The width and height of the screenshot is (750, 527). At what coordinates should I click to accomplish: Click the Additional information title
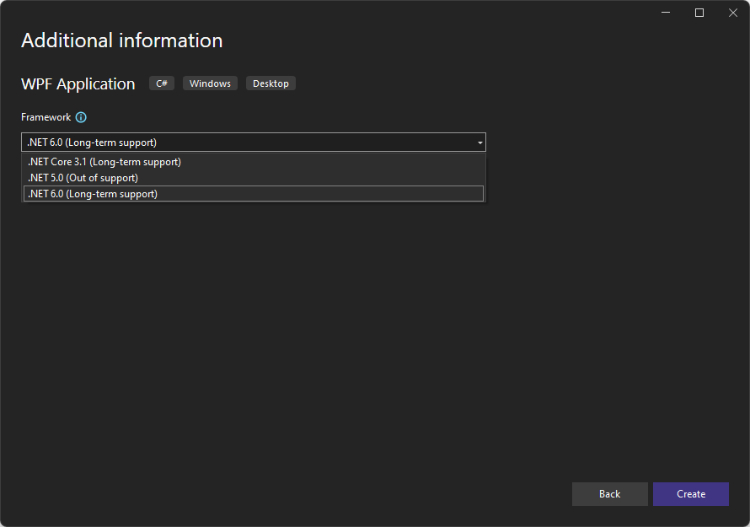[121, 40]
